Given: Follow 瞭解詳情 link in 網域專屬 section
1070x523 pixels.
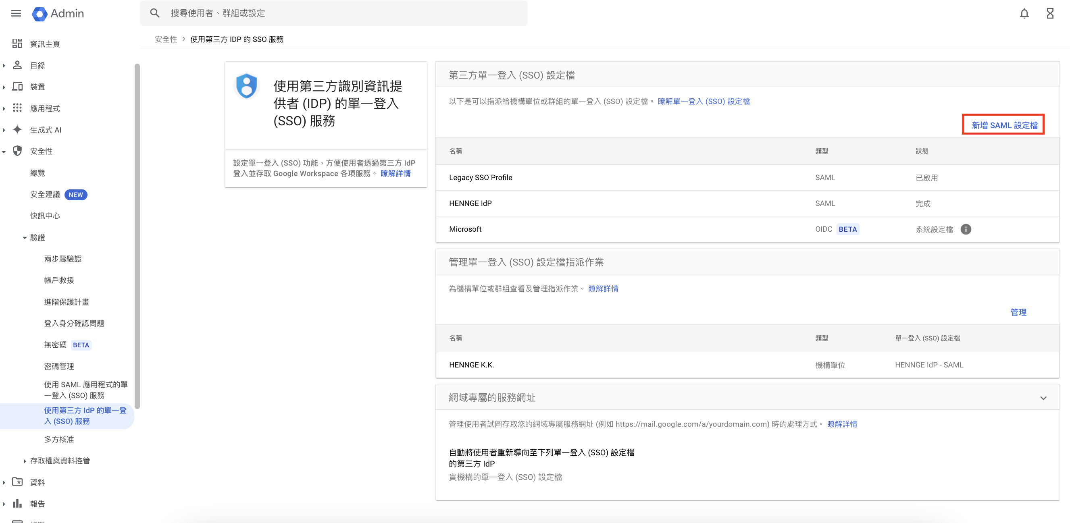Looking at the screenshot, I should 842,424.
